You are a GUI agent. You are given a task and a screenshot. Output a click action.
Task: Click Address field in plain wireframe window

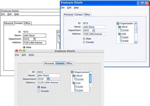point(35,43)
